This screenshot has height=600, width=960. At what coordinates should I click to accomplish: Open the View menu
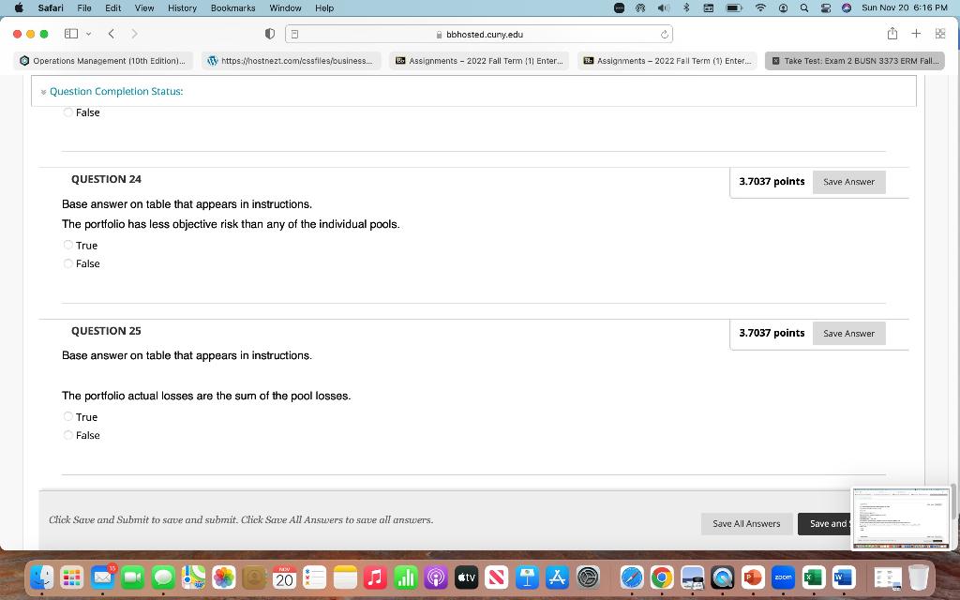[143, 7]
